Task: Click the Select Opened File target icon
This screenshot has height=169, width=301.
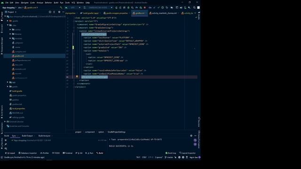Action: [50, 12]
